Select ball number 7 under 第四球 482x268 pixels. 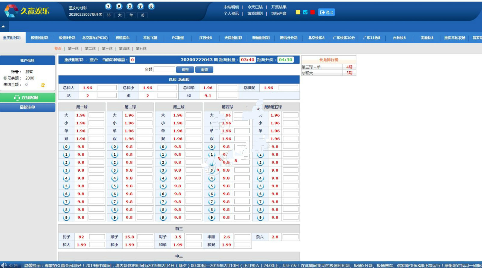point(212,202)
